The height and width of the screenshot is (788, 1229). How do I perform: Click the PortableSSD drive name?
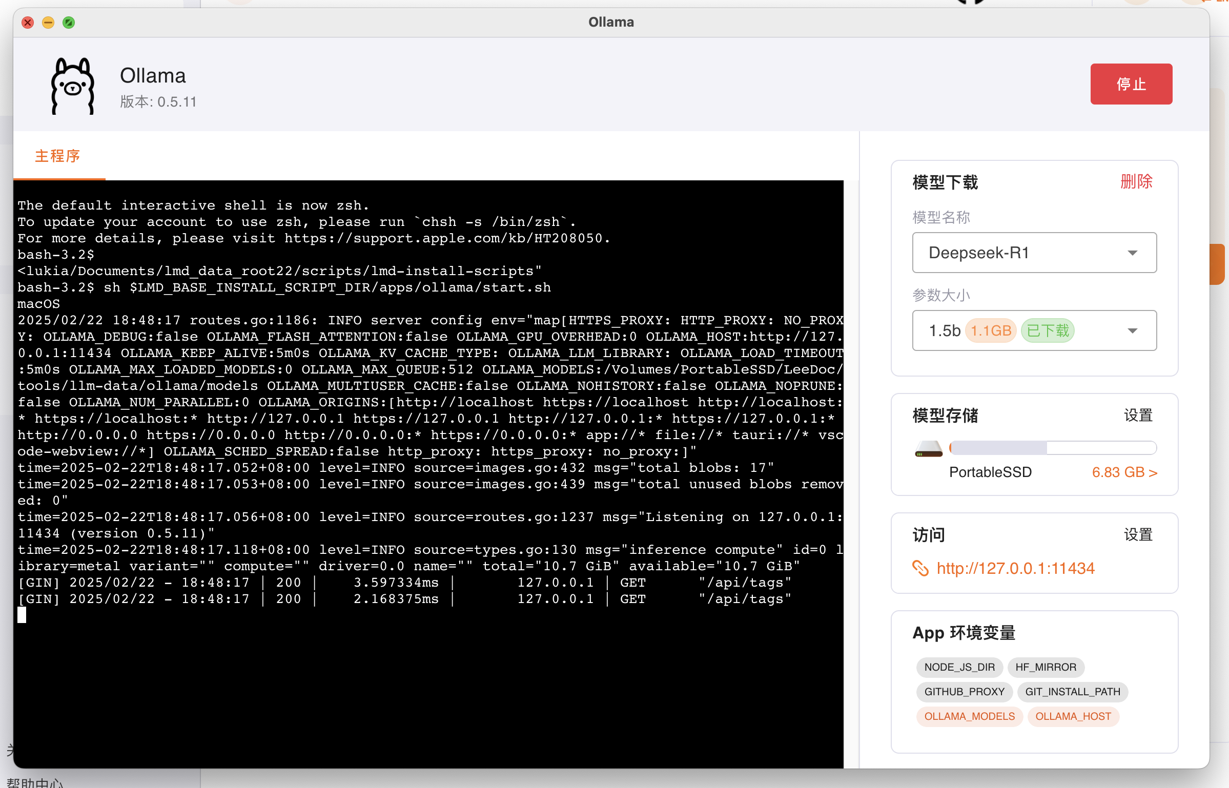tap(990, 472)
